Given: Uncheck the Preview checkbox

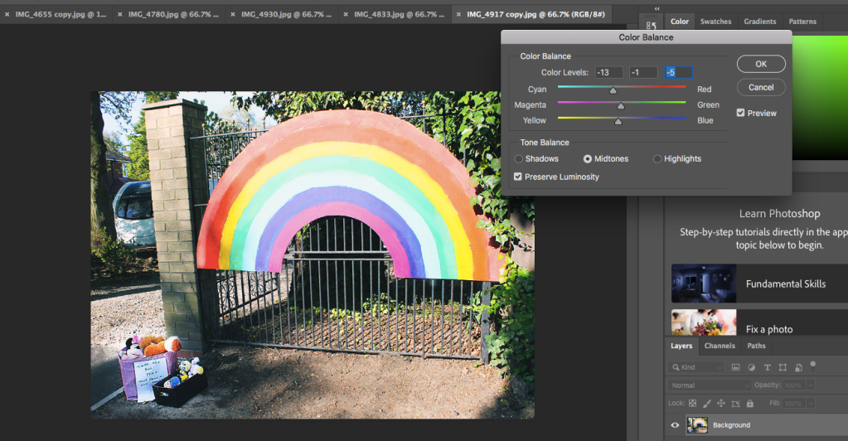Looking at the screenshot, I should (x=741, y=113).
